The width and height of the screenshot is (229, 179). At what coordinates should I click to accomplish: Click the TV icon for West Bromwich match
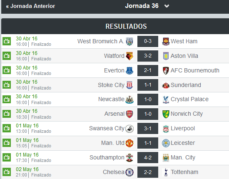(x=7, y=41)
